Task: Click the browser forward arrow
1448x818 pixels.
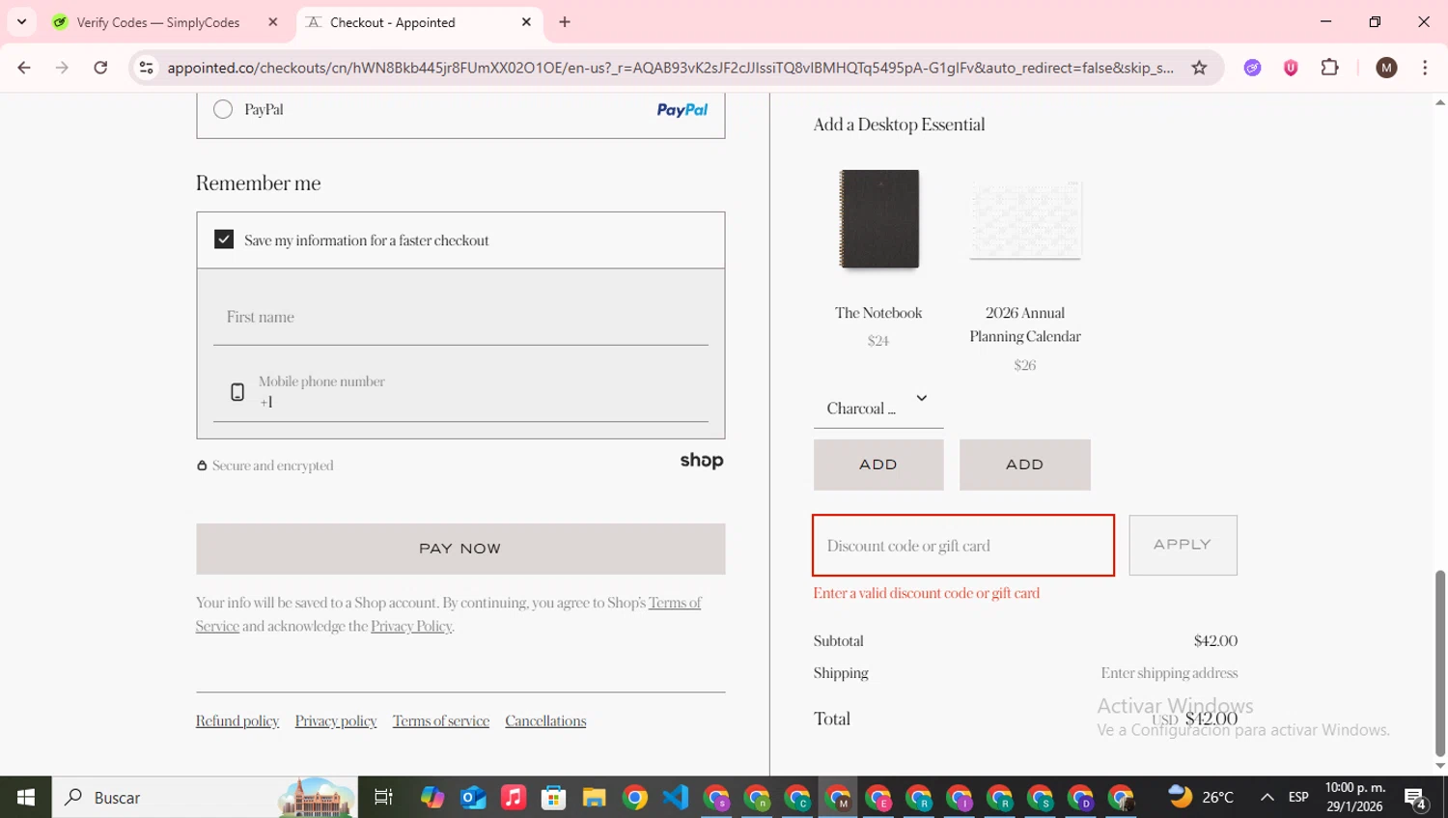Action: [62, 68]
